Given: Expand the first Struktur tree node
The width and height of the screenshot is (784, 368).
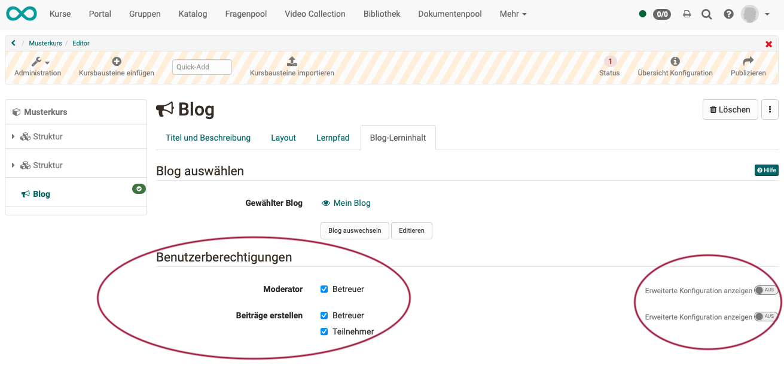Looking at the screenshot, I should (13, 136).
